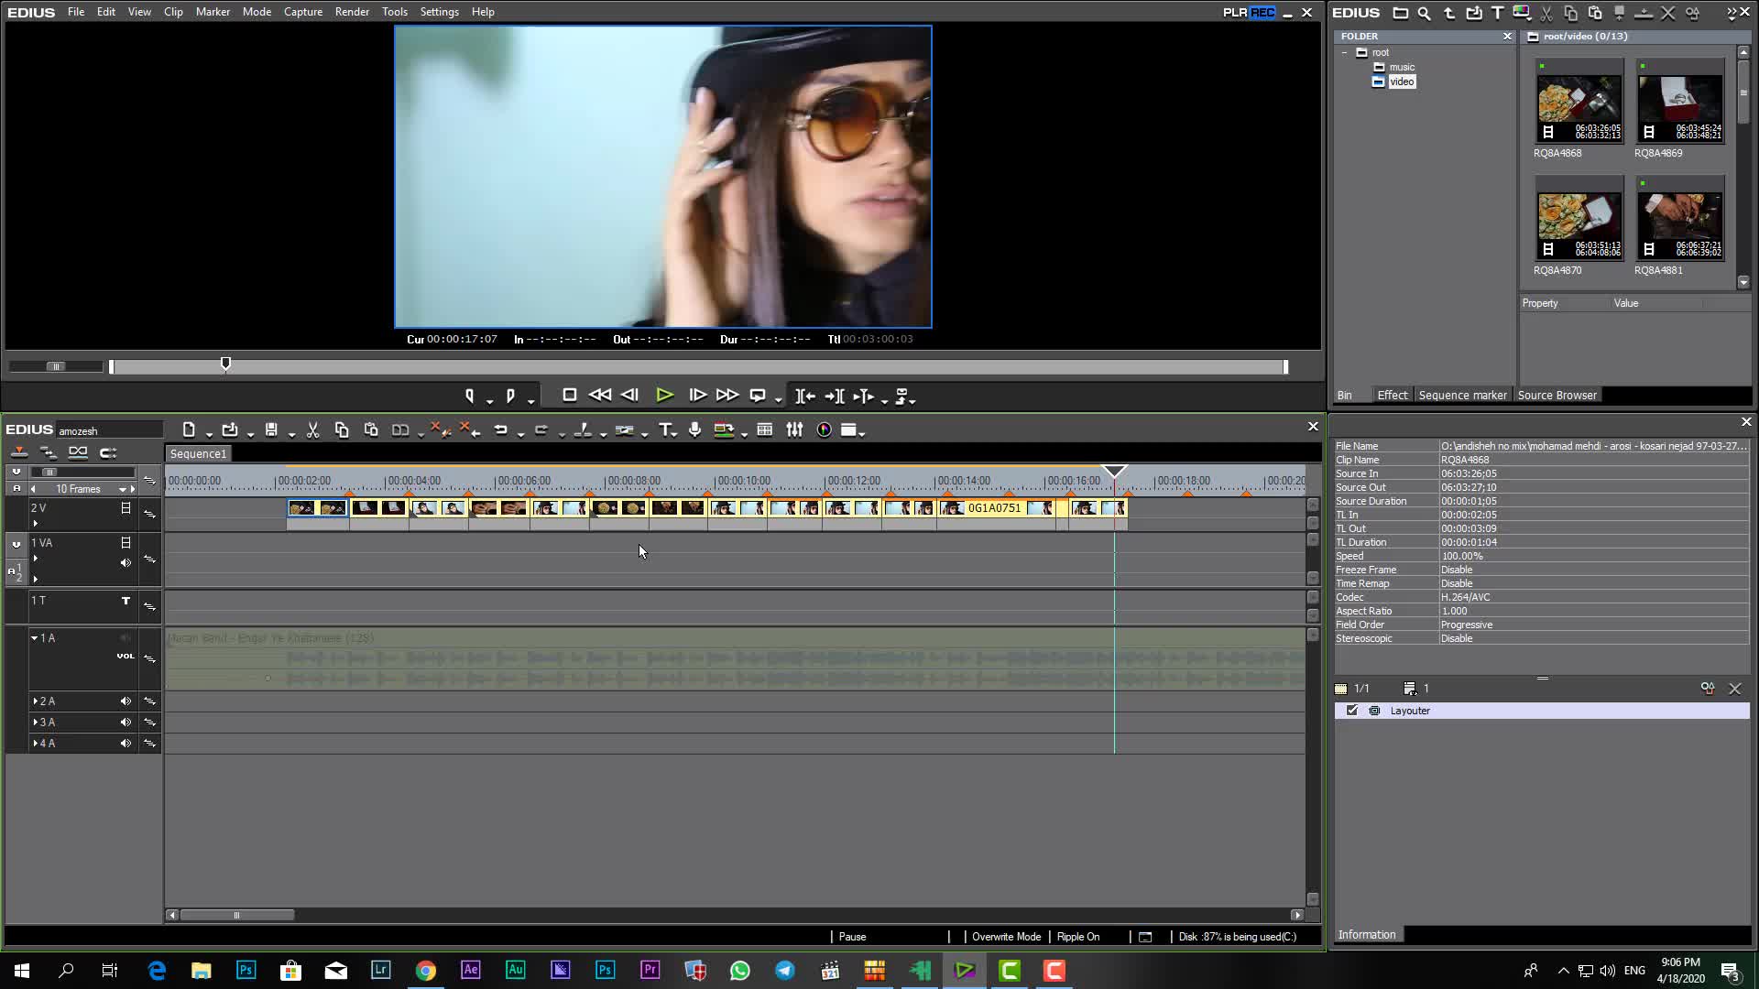Switch to the Effect tab

(1392, 396)
